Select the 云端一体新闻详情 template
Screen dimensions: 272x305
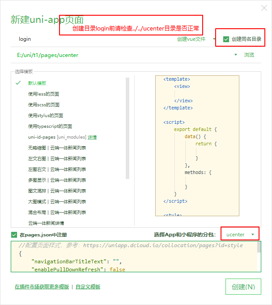pos(46,223)
